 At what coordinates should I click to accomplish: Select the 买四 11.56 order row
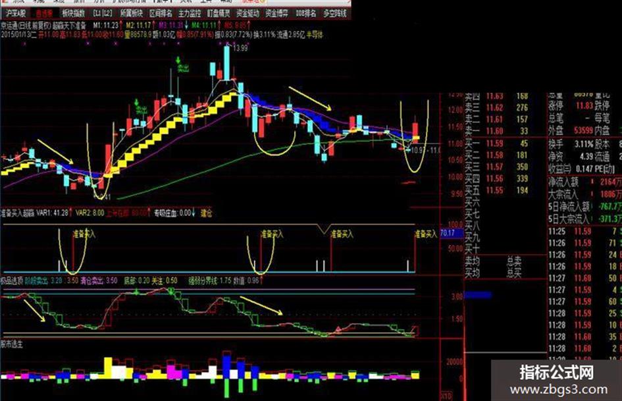498,178
